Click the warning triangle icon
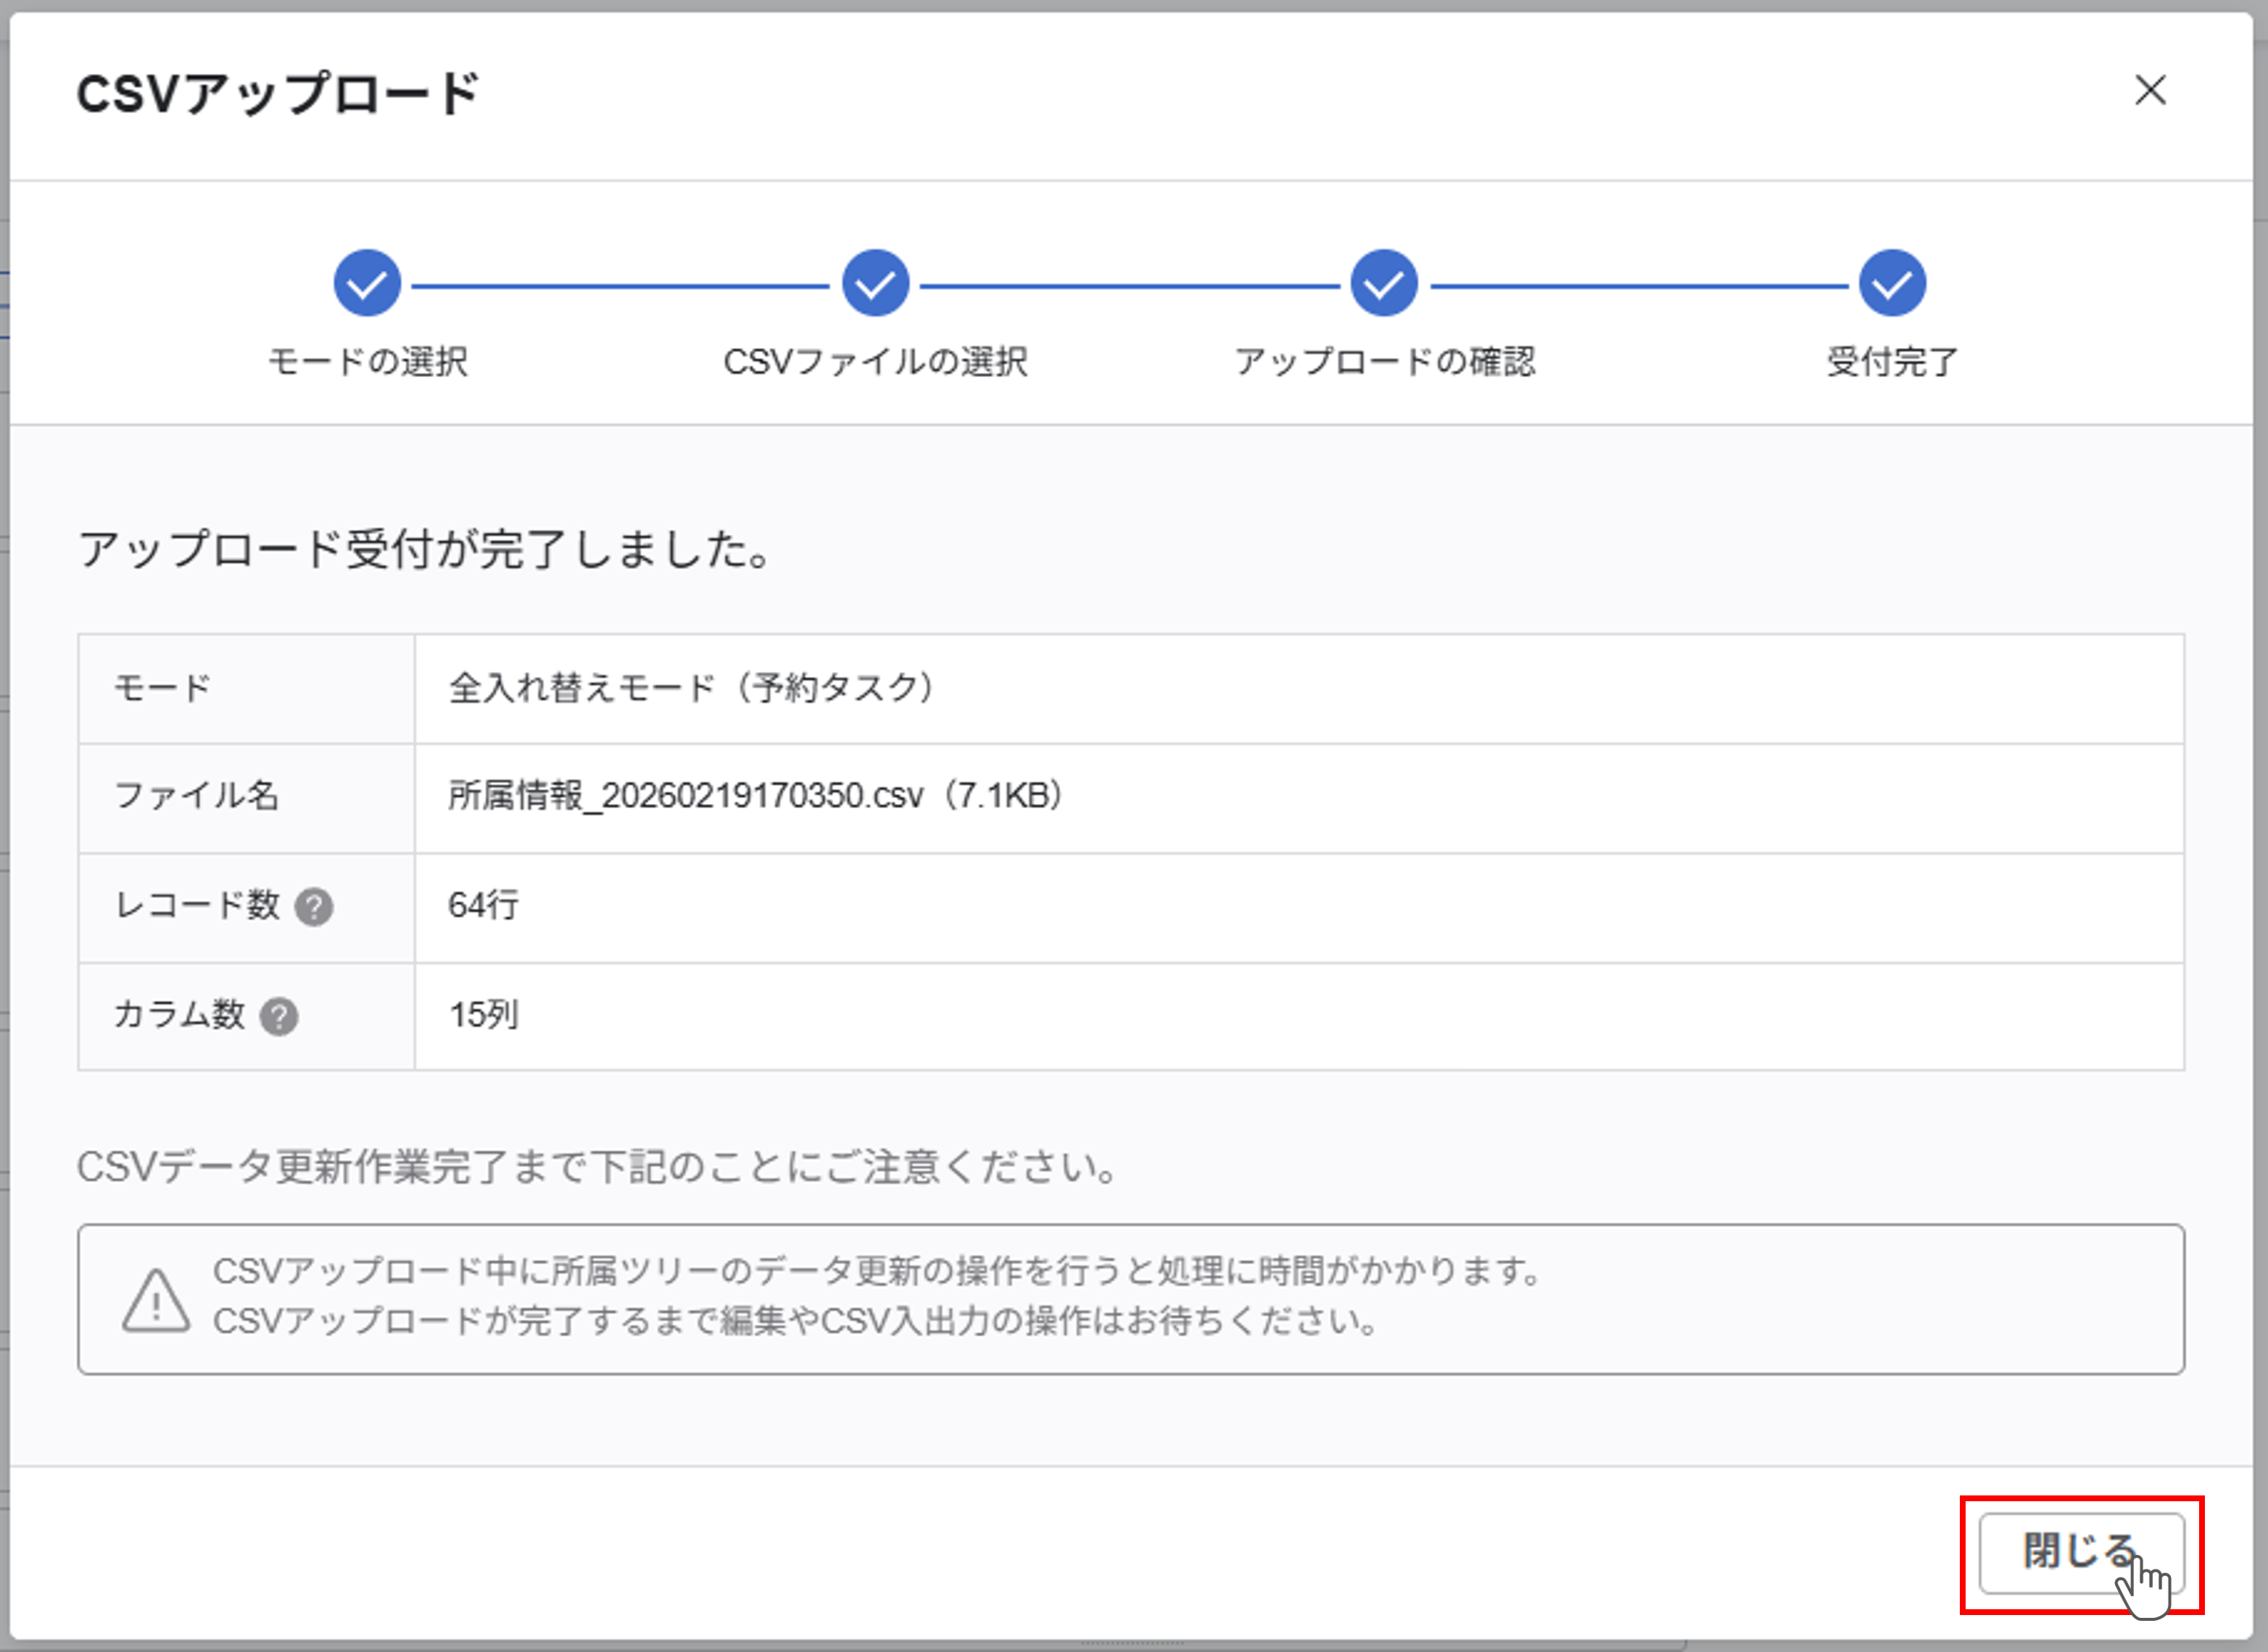This screenshot has width=2268, height=1652. tap(155, 1301)
